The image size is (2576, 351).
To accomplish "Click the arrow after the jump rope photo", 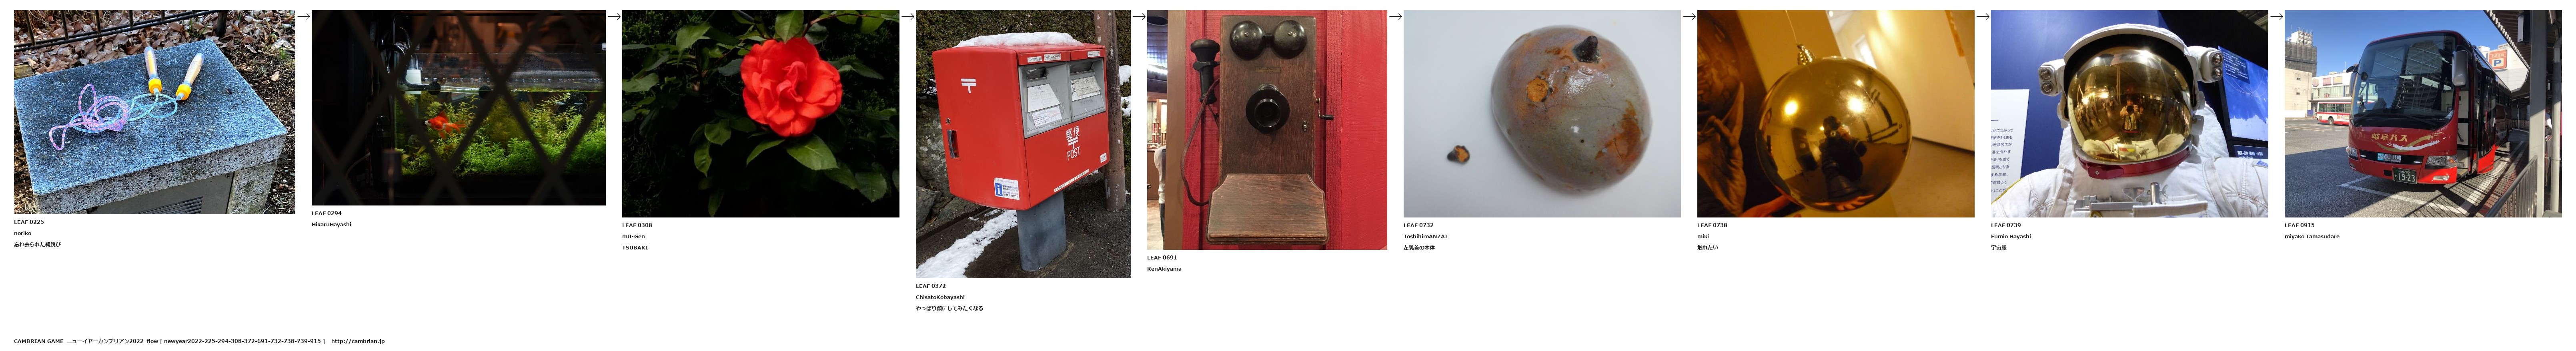I will (x=303, y=16).
